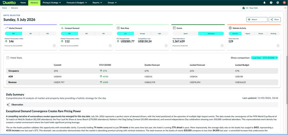Open the help question mark icon
The height and width of the screenshot is (135, 288).
point(271,3)
